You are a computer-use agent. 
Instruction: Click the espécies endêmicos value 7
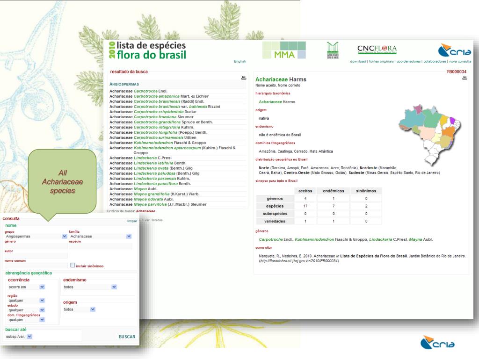(x=334, y=206)
